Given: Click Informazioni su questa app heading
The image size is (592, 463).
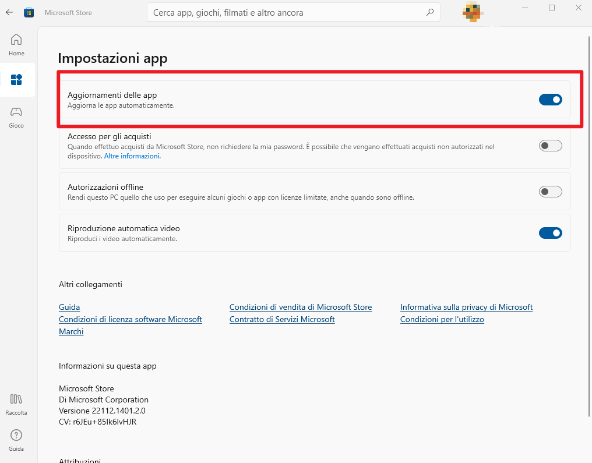Looking at the screenshot, I should click(108, 366).
